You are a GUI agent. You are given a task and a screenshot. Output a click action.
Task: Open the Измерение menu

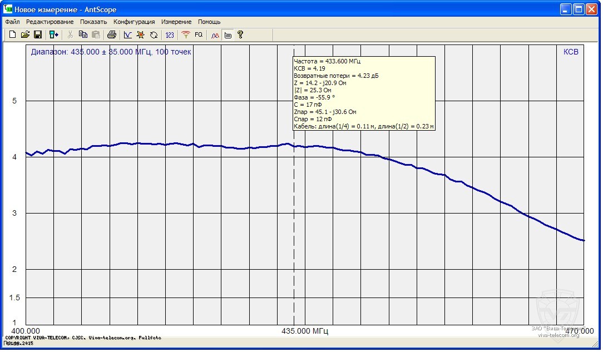(176, 22)
